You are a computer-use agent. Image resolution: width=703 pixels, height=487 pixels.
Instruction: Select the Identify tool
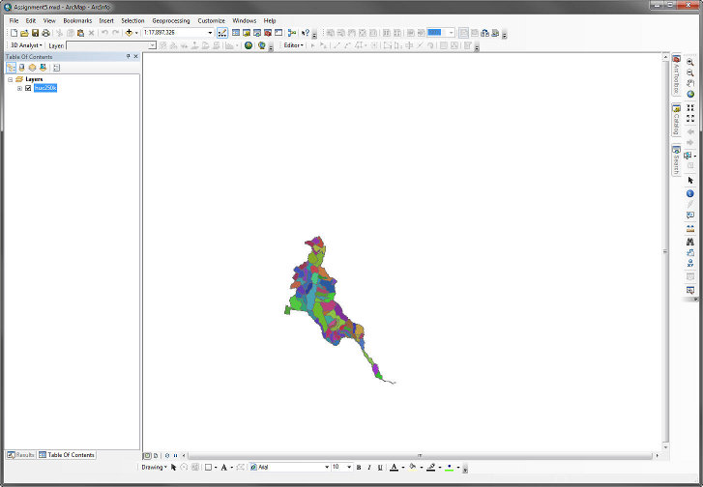point(690,193)
